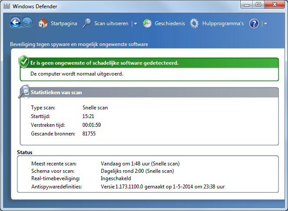Click the 'Real-timebeveiliging:' label
The height and width of the screenshot is (211, 288).
click(x=56, y=178)
